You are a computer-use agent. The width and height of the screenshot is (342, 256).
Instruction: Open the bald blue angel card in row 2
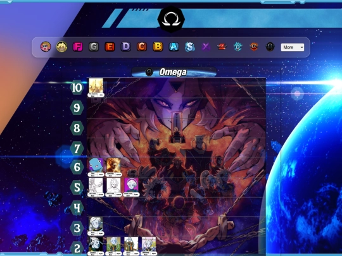[x=113, y=247]
